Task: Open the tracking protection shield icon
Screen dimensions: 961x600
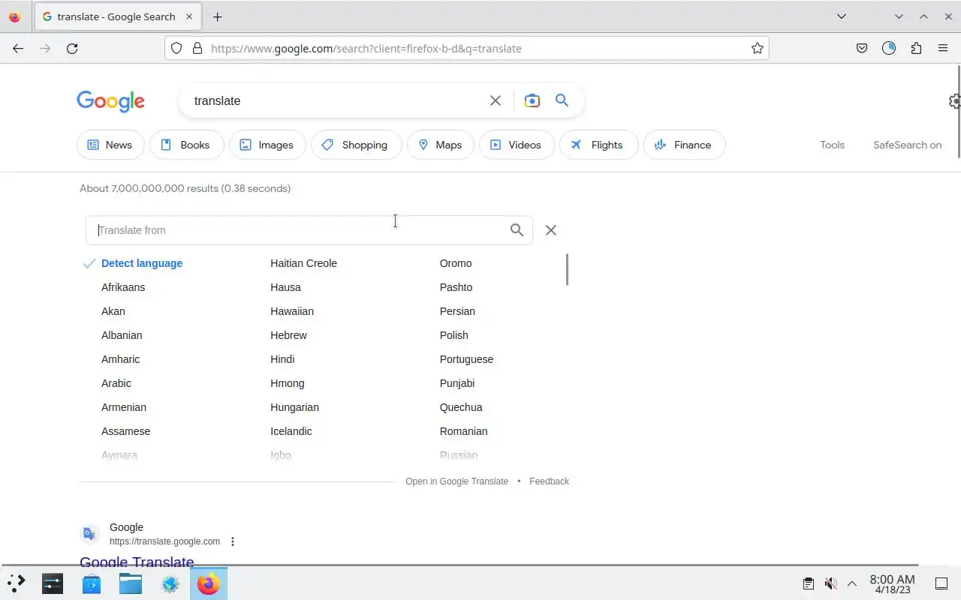Action: pyautogui.click(x=176, y=48)
